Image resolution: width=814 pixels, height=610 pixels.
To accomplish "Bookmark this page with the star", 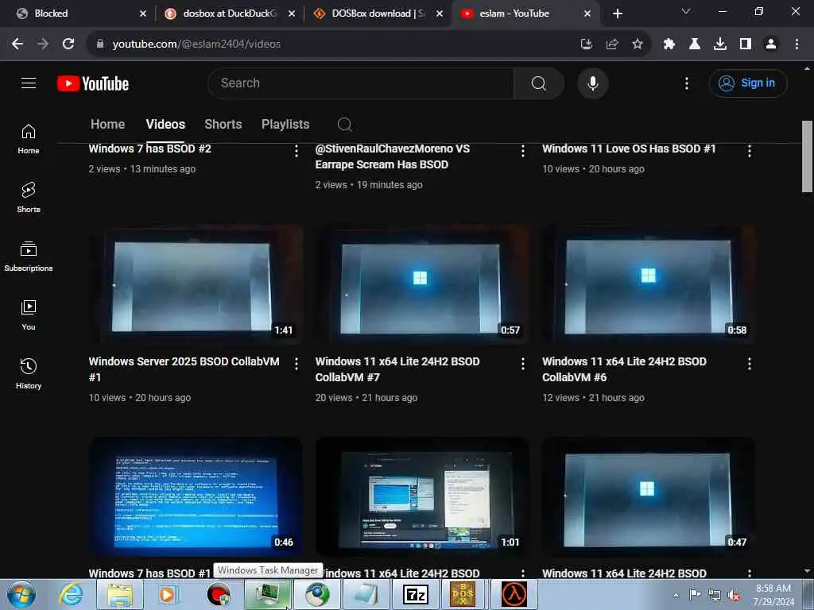I will point(637,44).
